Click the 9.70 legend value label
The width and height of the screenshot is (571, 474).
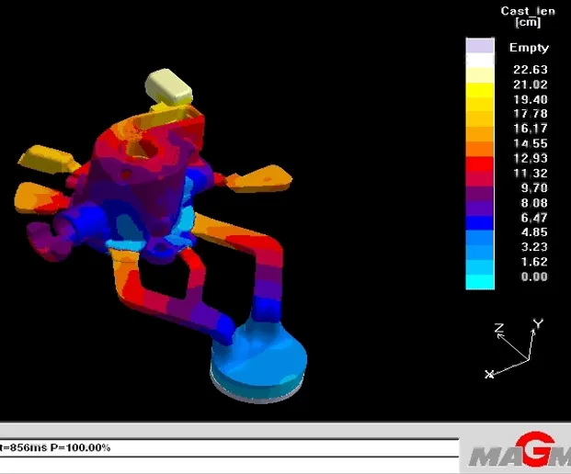(531, 187)
